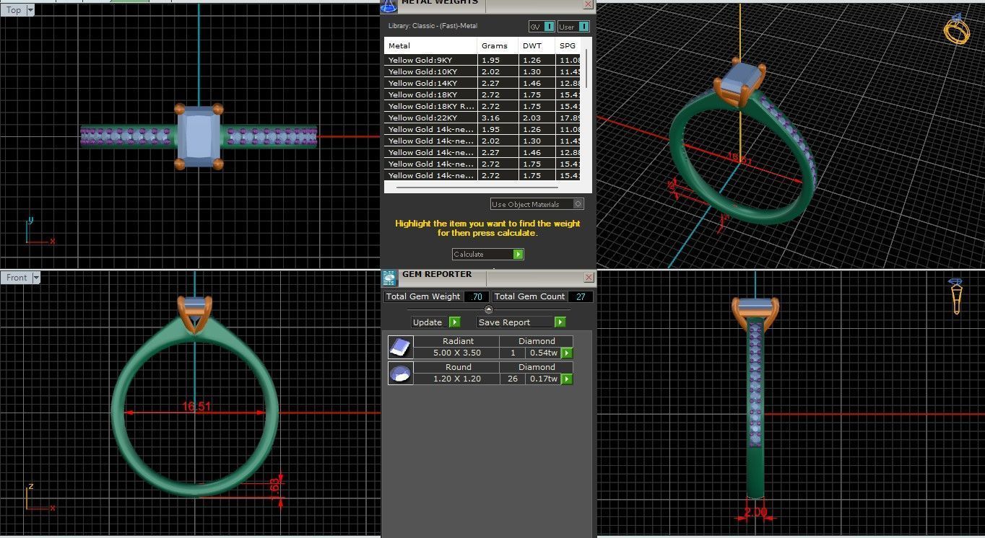Click the SPG column header
The width and height of the screenshot is (985, 538).
click(568, 45)
